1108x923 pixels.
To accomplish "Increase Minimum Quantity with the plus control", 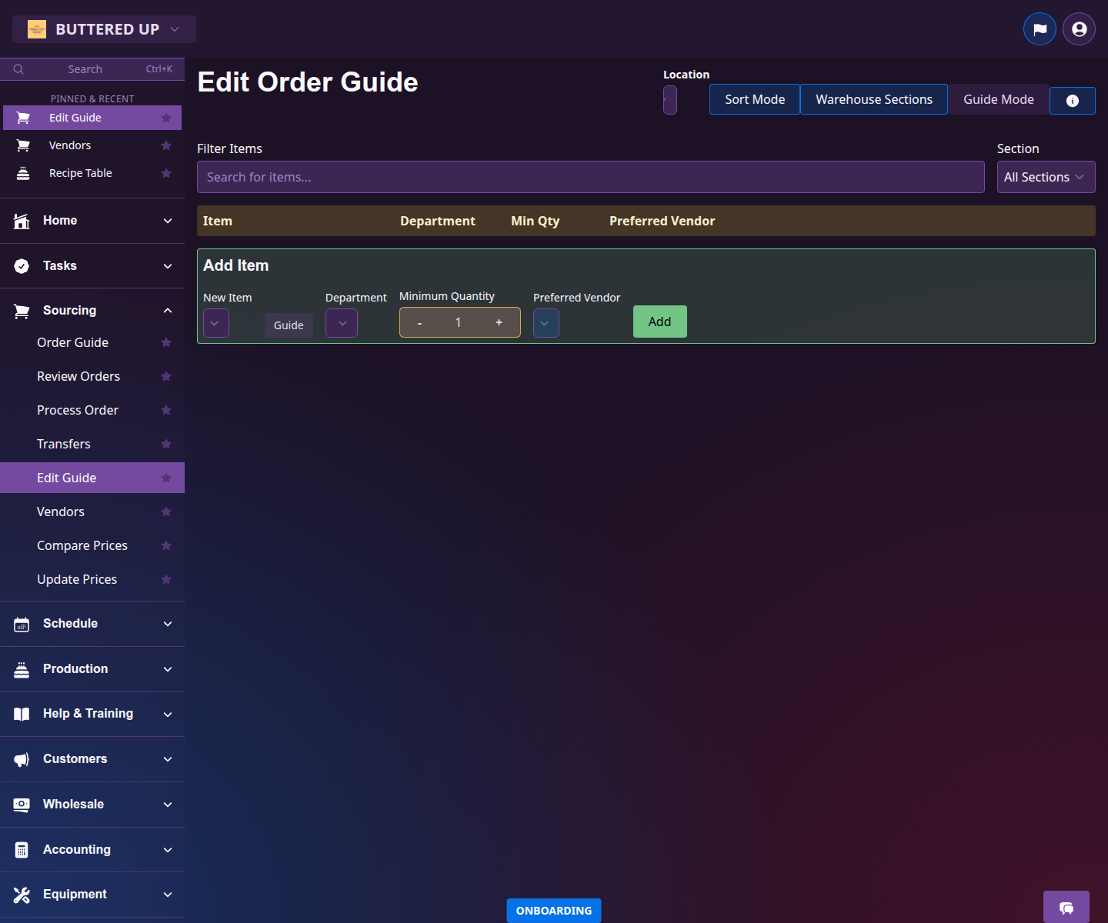I will coord(499,322).
